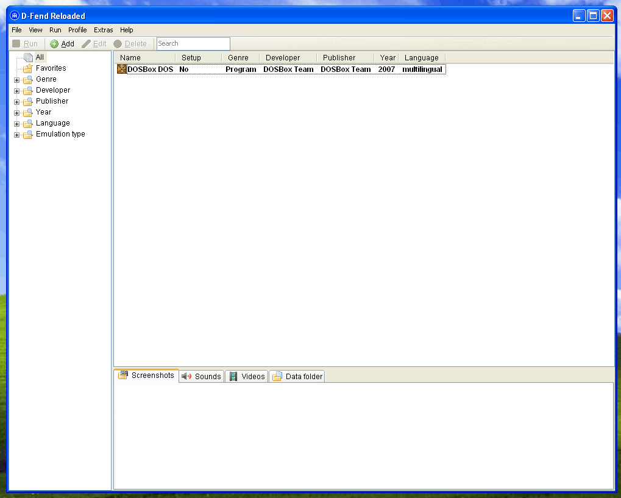Select the Genre tree item
The image size is (621, 498).
pos(46,79)
